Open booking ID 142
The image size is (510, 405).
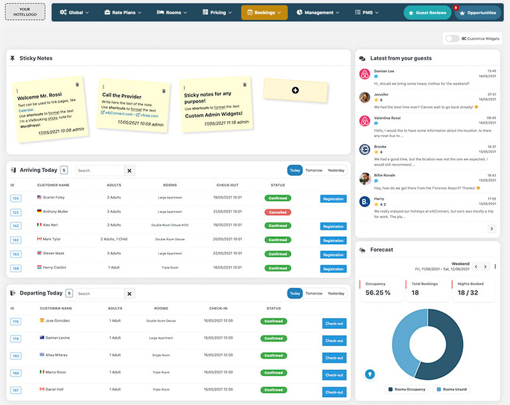point(16,226)
